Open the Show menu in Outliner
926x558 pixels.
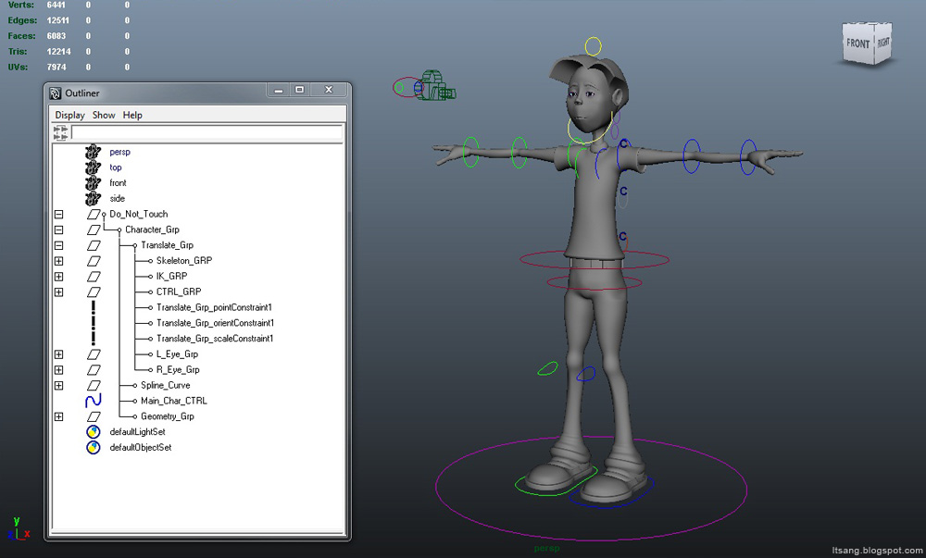click(x=104, y=115)
